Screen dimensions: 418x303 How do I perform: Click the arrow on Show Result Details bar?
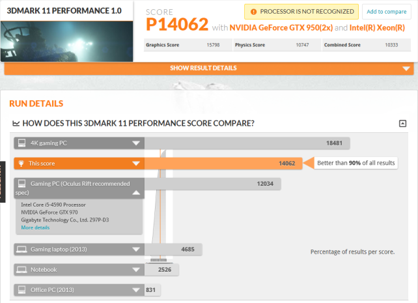(406, 68)
